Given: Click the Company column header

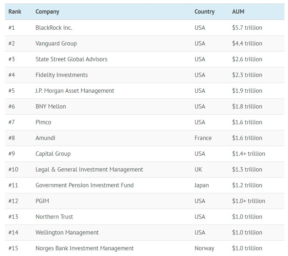Looking at the screenshot, I should 48,12.
